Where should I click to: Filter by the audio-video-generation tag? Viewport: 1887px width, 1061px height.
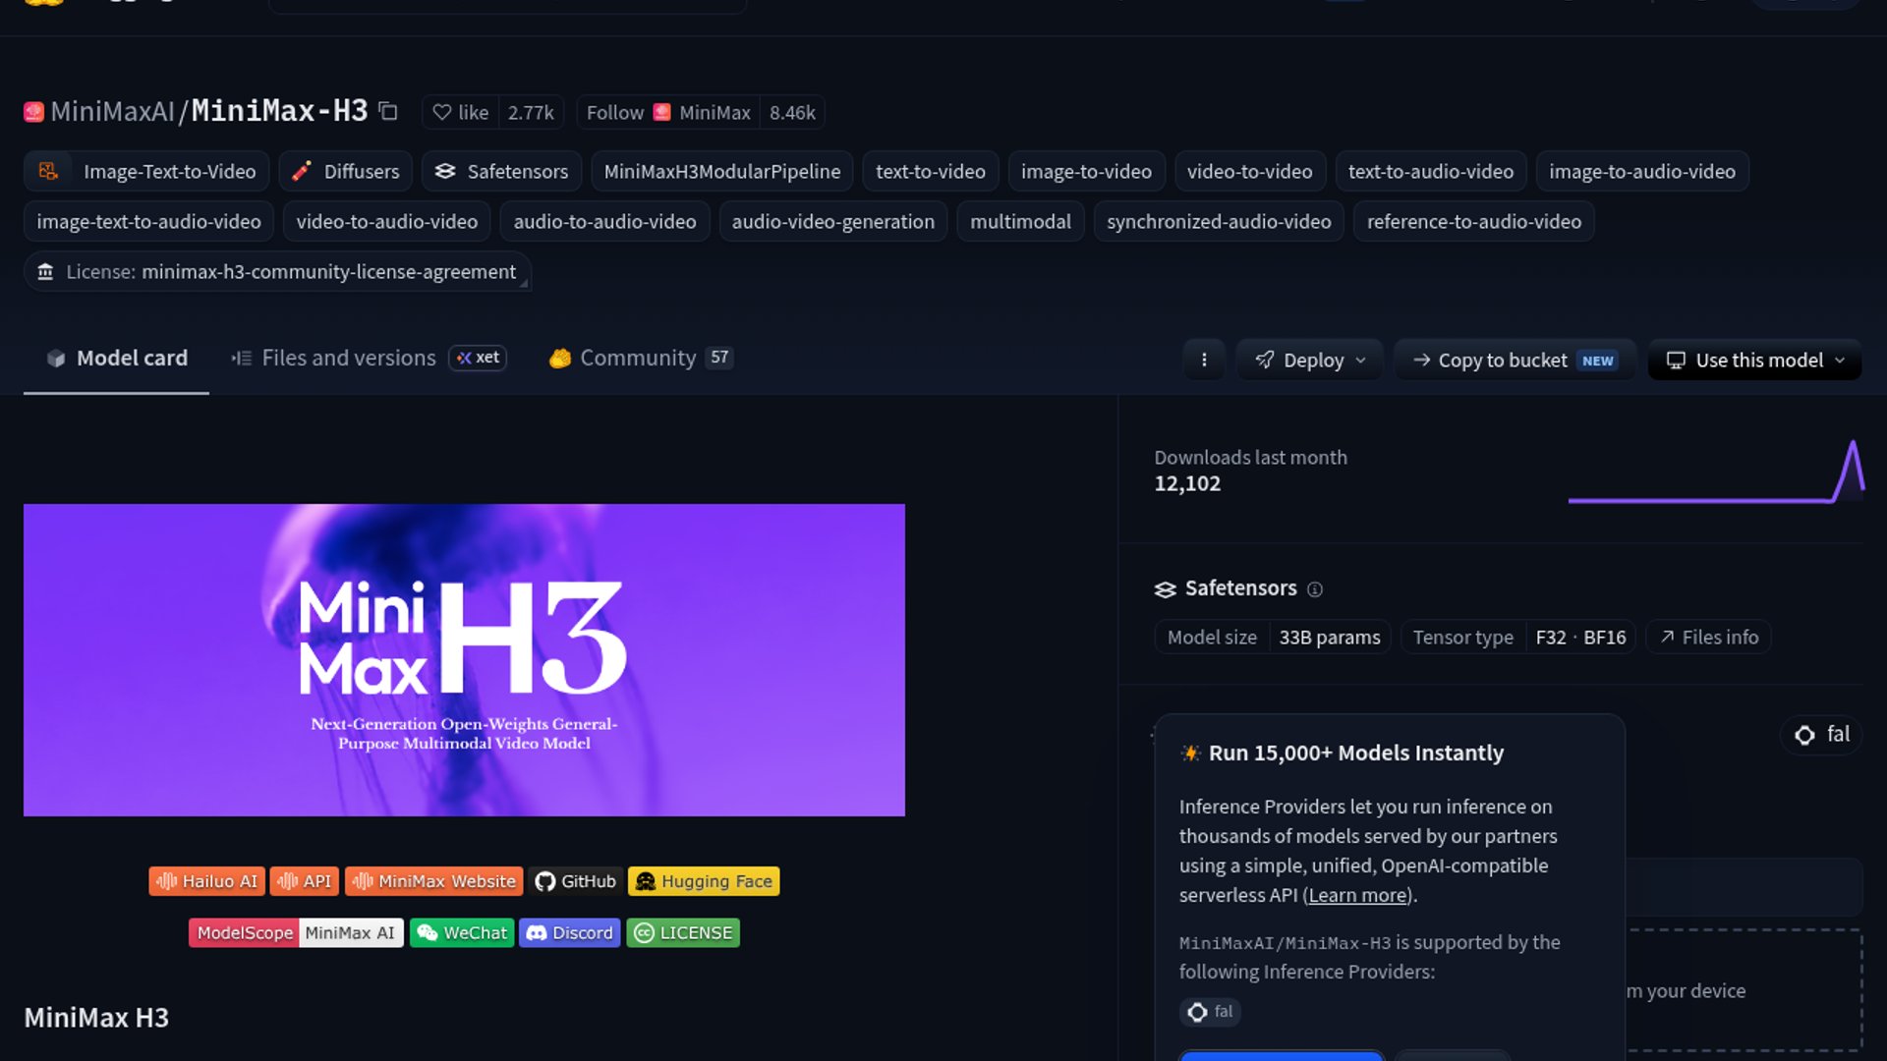833,221
